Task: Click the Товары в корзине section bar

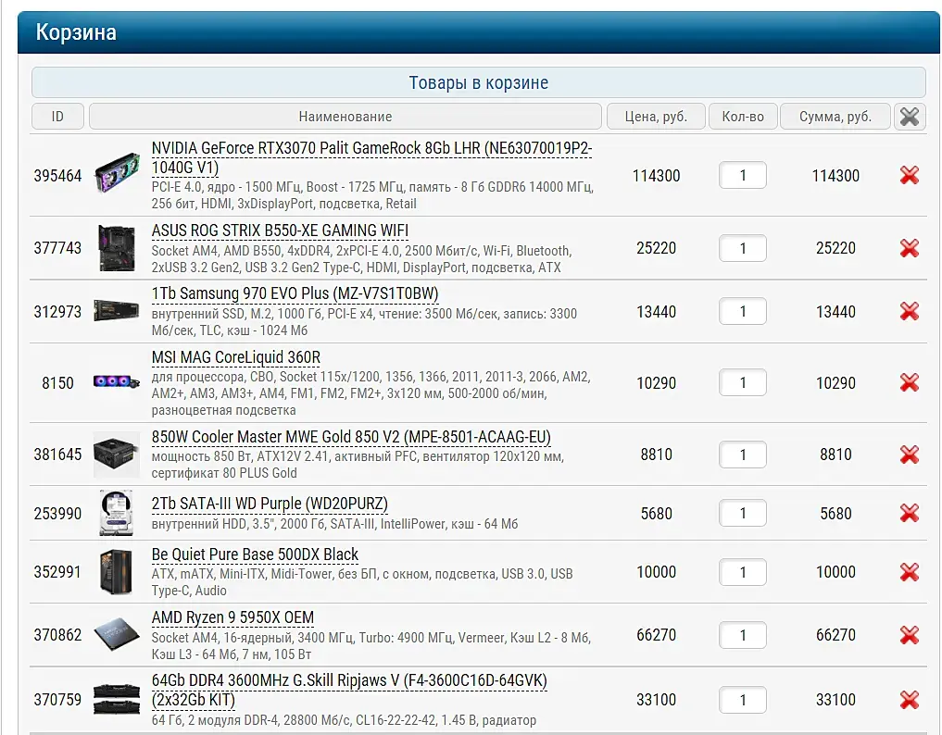Action: [478, 82]
